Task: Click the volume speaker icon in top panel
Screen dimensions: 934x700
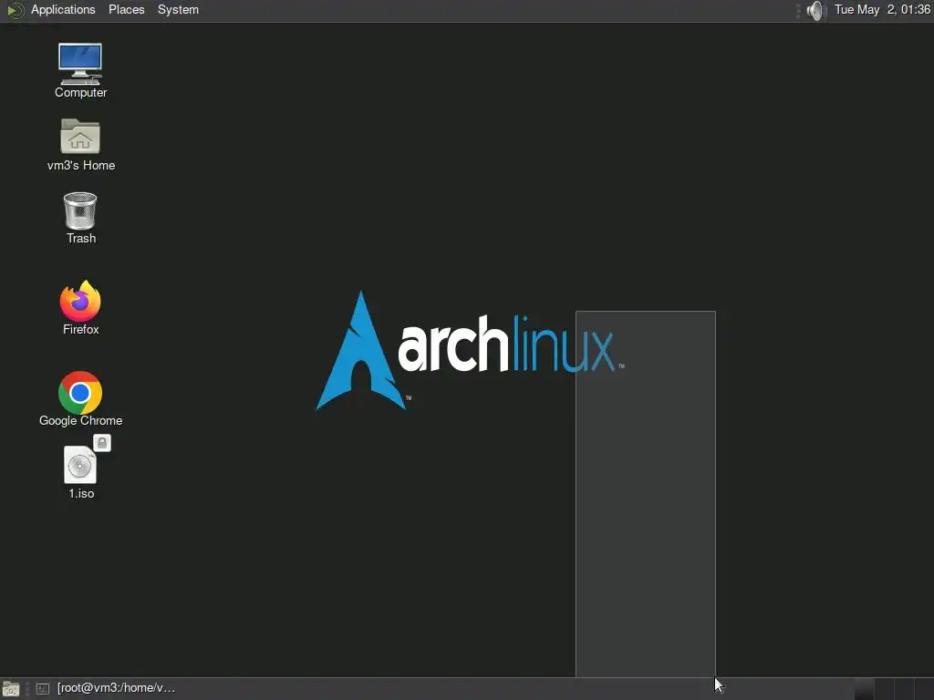Action: pos(815,10)
